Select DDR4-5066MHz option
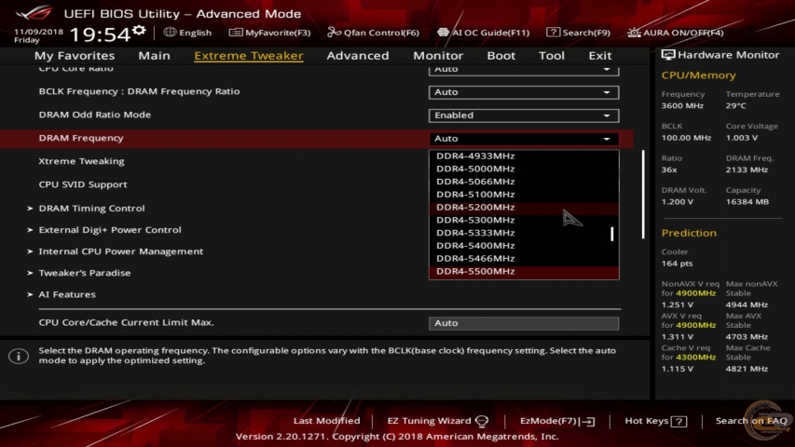Screen dimensions: 795x447 (524, 182)
